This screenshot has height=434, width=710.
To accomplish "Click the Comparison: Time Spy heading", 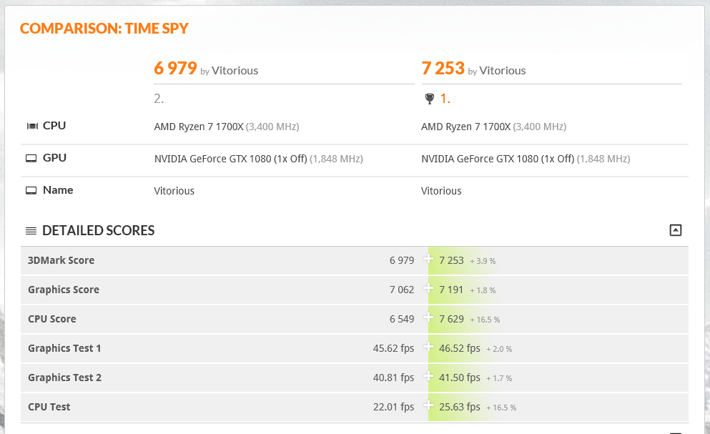I will coord(104,29).
